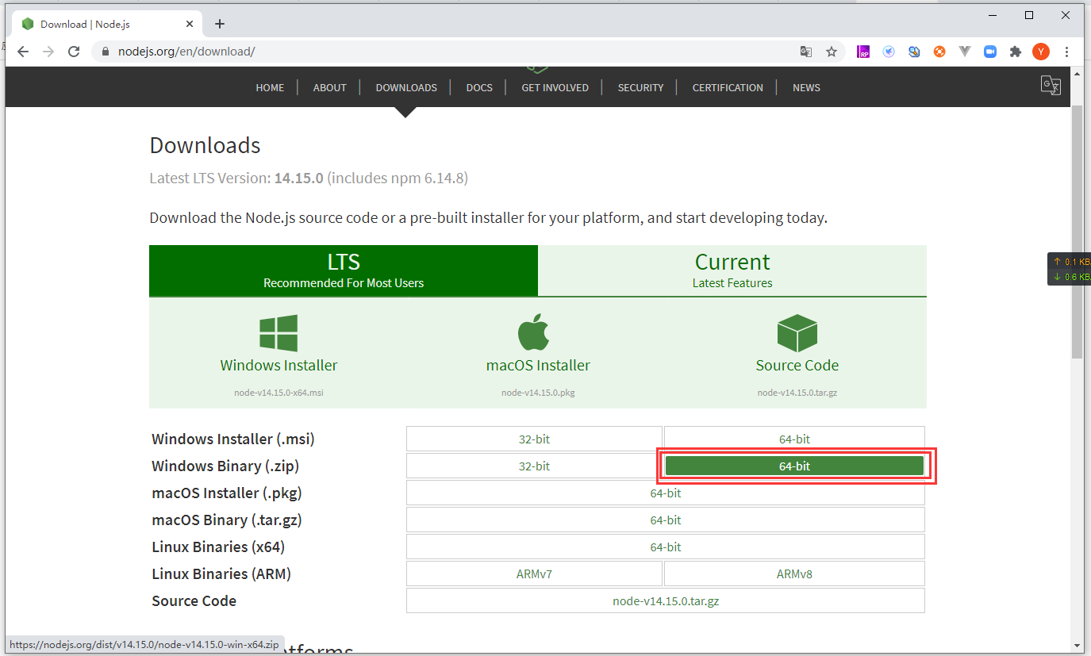The image size is (1091, 656).
Task: Open the Axure RP extension
Action: coord(863,52)
